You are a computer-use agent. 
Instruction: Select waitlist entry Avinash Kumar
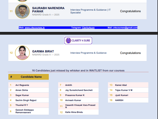78,100
